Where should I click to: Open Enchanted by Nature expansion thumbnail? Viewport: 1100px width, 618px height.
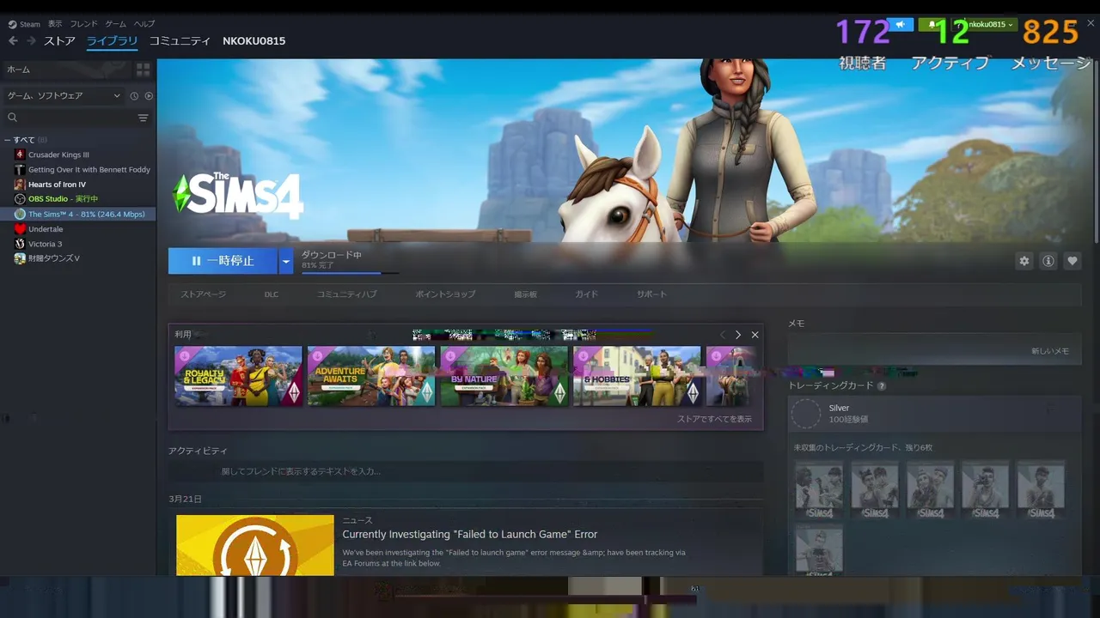(504, 376)
